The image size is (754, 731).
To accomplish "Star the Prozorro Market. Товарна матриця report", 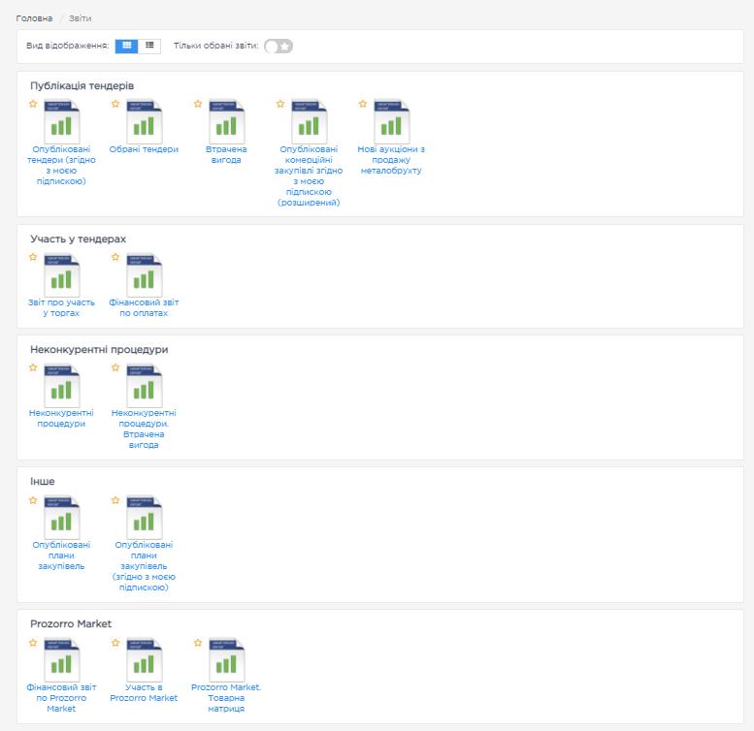I will (x=198, y=643).
